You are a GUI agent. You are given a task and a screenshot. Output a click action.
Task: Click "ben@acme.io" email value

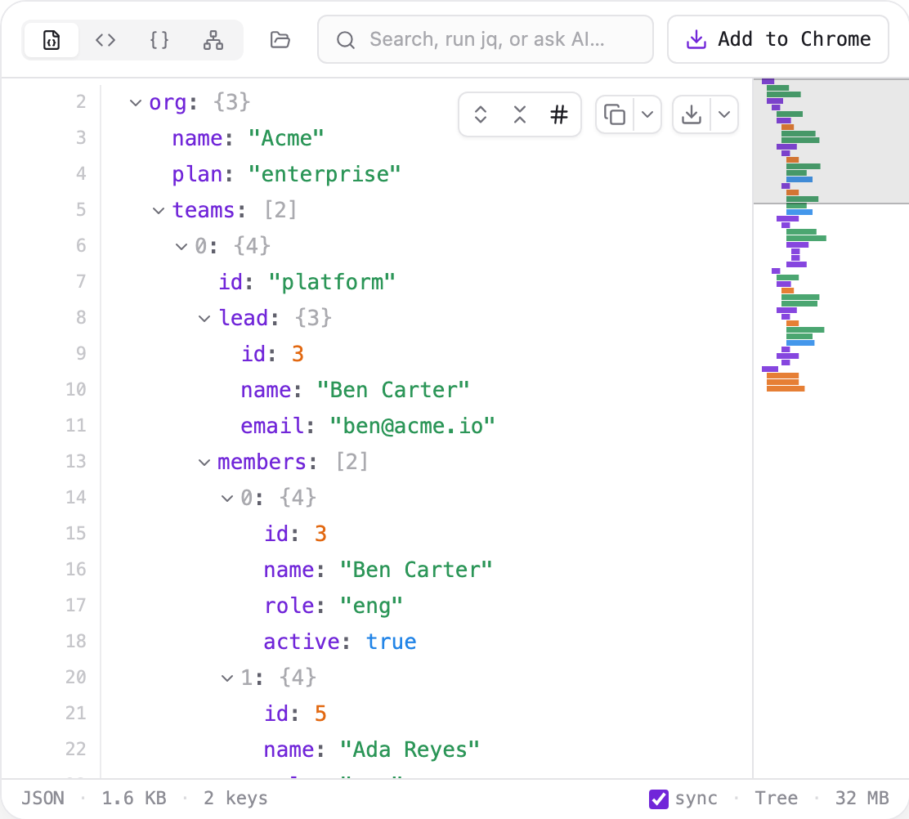click(x=412, y=426)
